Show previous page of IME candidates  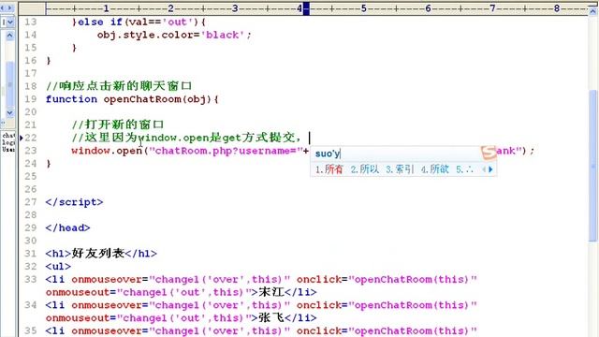coord(484,169)
